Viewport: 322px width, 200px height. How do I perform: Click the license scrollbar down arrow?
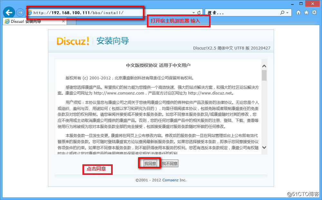[264, 148]
